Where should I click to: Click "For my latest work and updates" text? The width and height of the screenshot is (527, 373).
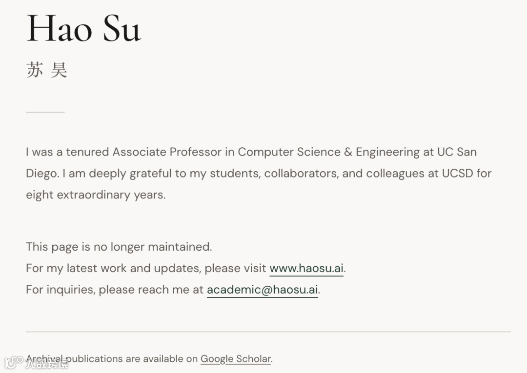[x=113, y=268]
